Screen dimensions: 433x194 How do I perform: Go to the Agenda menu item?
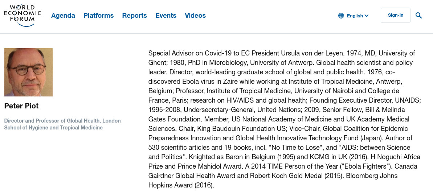click(63, 16)
